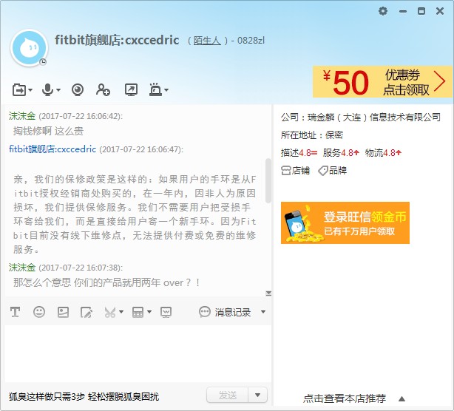Click the 发送 send button

coord(227,395)
